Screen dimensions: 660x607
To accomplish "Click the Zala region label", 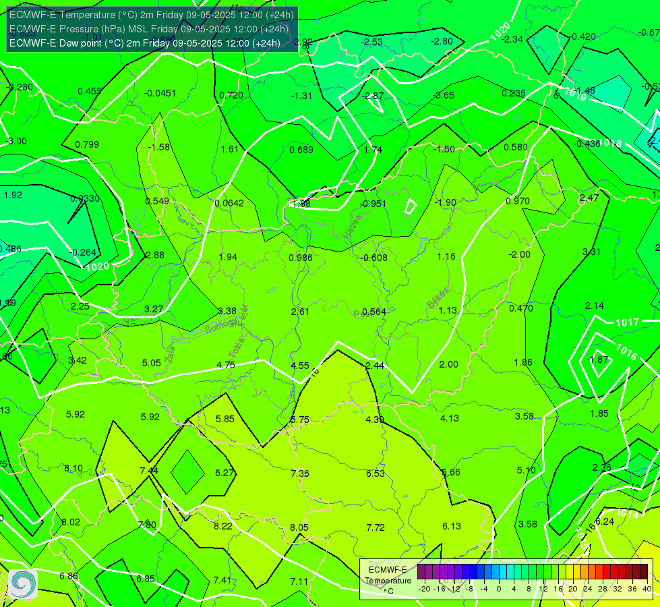I will (170, 354).
